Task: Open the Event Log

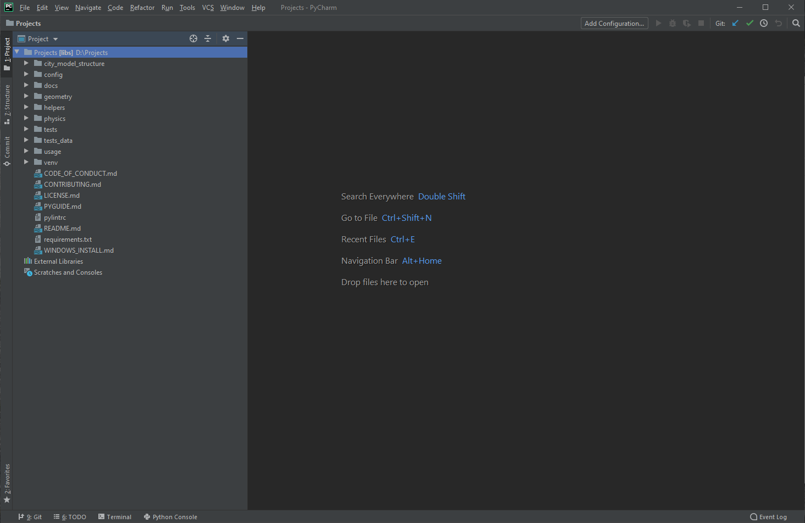Action: pos(769,517)
